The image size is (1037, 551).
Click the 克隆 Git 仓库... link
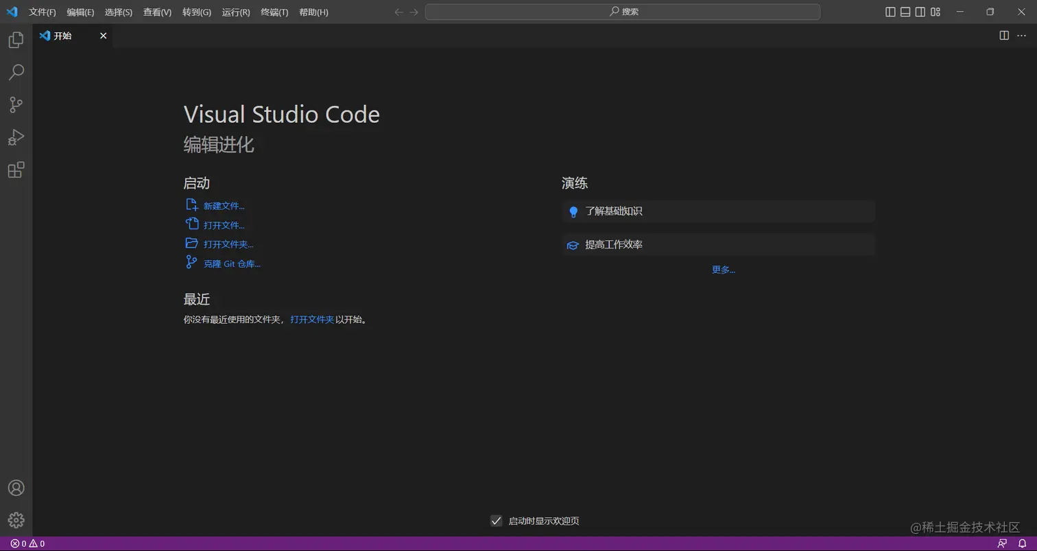(x=232, y=263)
